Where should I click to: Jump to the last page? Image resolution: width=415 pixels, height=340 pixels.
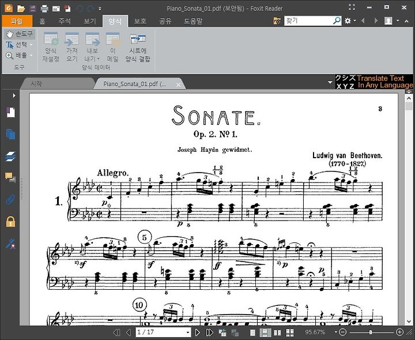pos(209,332)
